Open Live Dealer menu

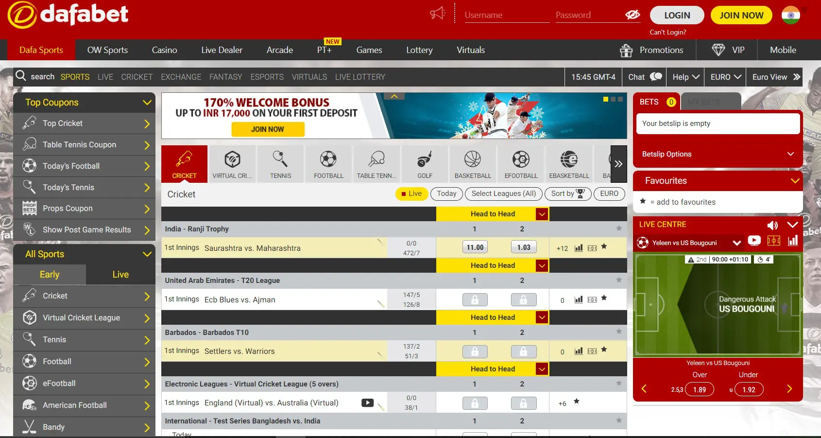pos(222,50)
